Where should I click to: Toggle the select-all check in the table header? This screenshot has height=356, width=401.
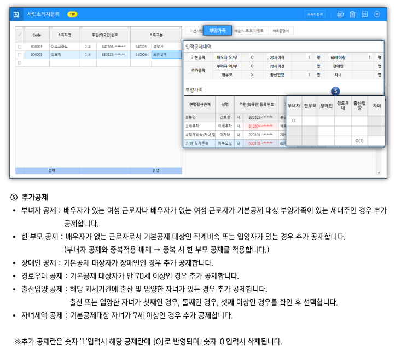20,35
